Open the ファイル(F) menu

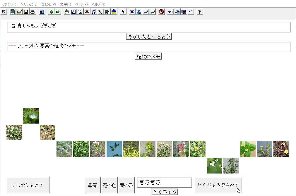click(x=9, y=4)
